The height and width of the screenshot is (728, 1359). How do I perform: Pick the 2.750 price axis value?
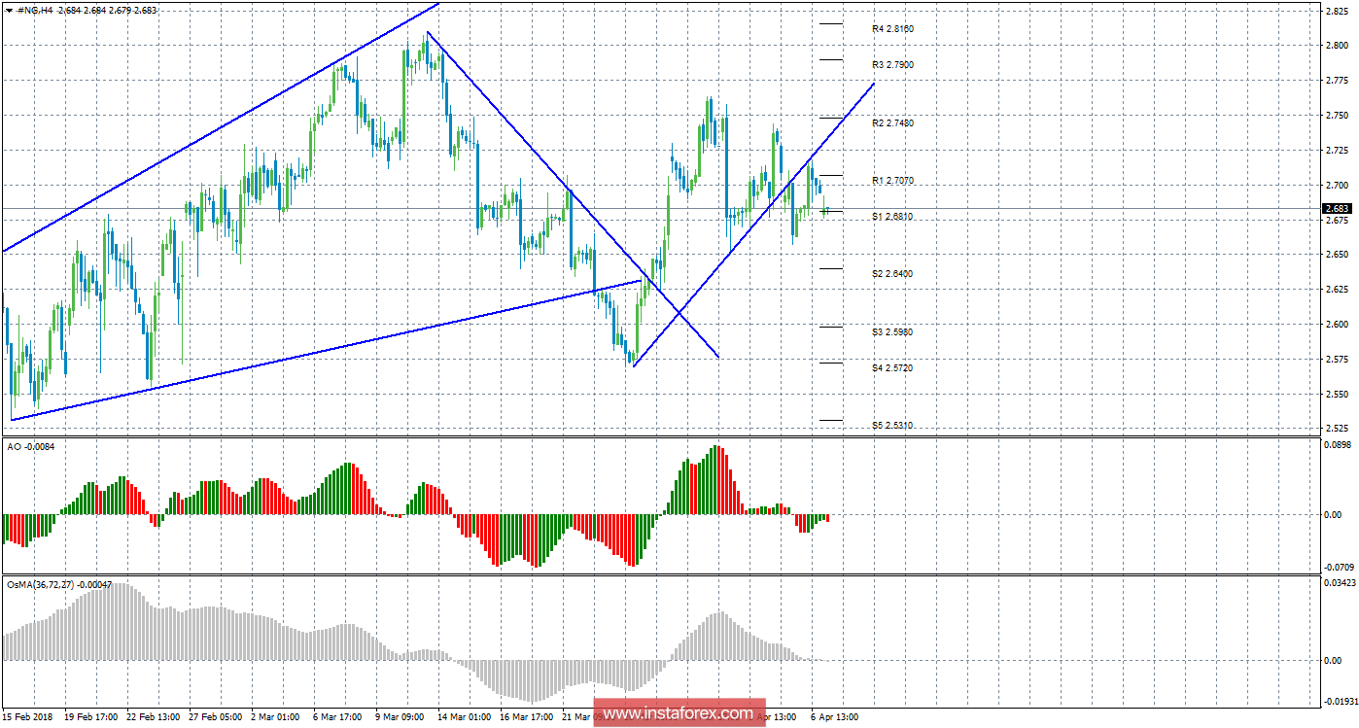pyautogui.click(x=1336, y=116)
